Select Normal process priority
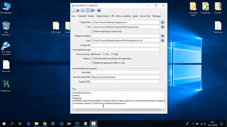 92,54
